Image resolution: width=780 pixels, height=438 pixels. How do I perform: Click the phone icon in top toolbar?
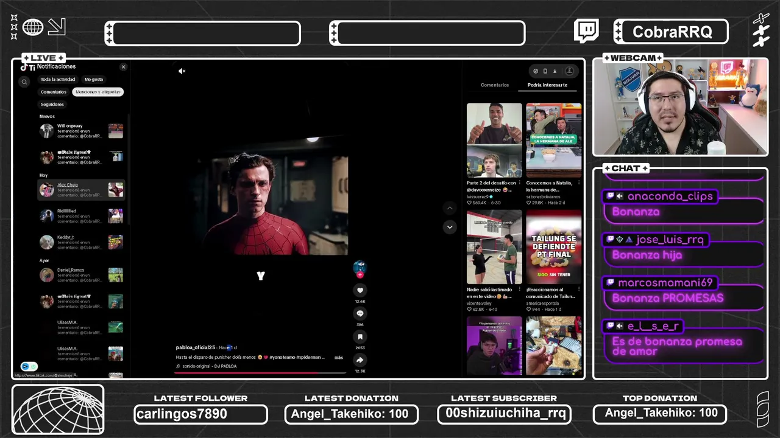545,71
